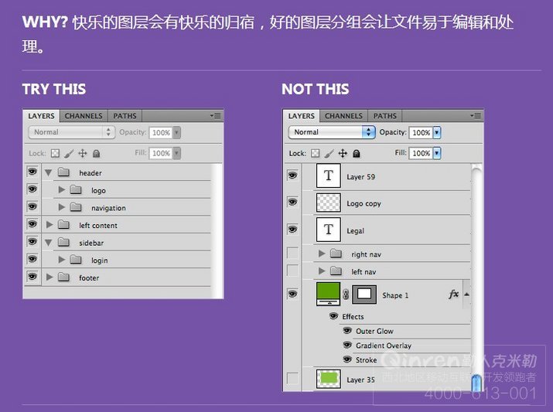This screenshot has height=412, width=553.
Task: Toggle Outer Glow effect visibility
Action: click(x=347, y=331)
